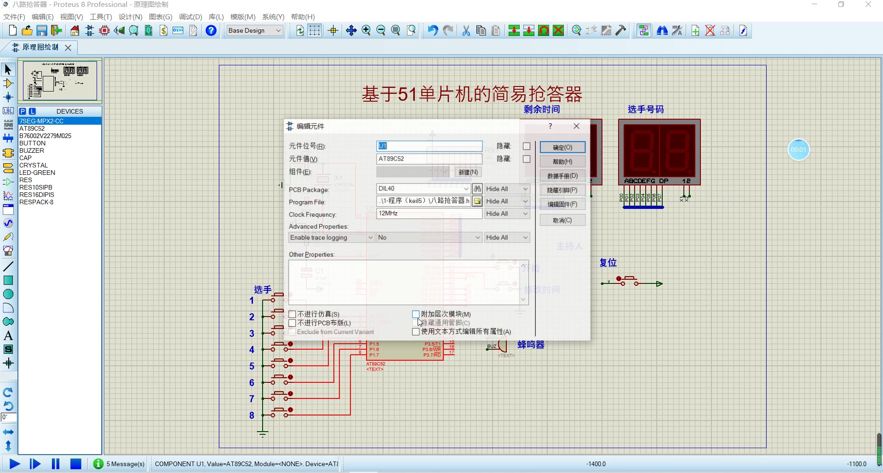Toggle the grid display icon
The image size is (883, 473).
315,31
